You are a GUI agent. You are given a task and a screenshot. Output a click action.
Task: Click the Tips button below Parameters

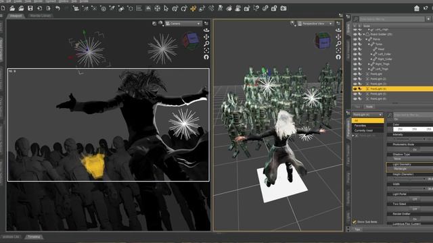(357, 230)
